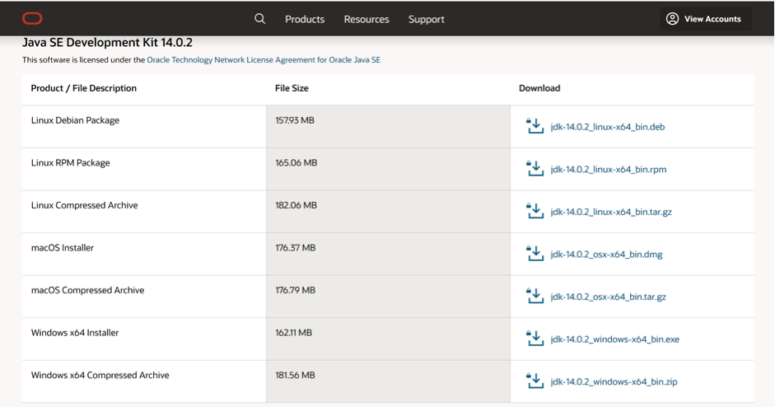Open search with the magnifier icon
Image resolution: width=775 pixels, height=407 pixels.
(x=260, y=19)
